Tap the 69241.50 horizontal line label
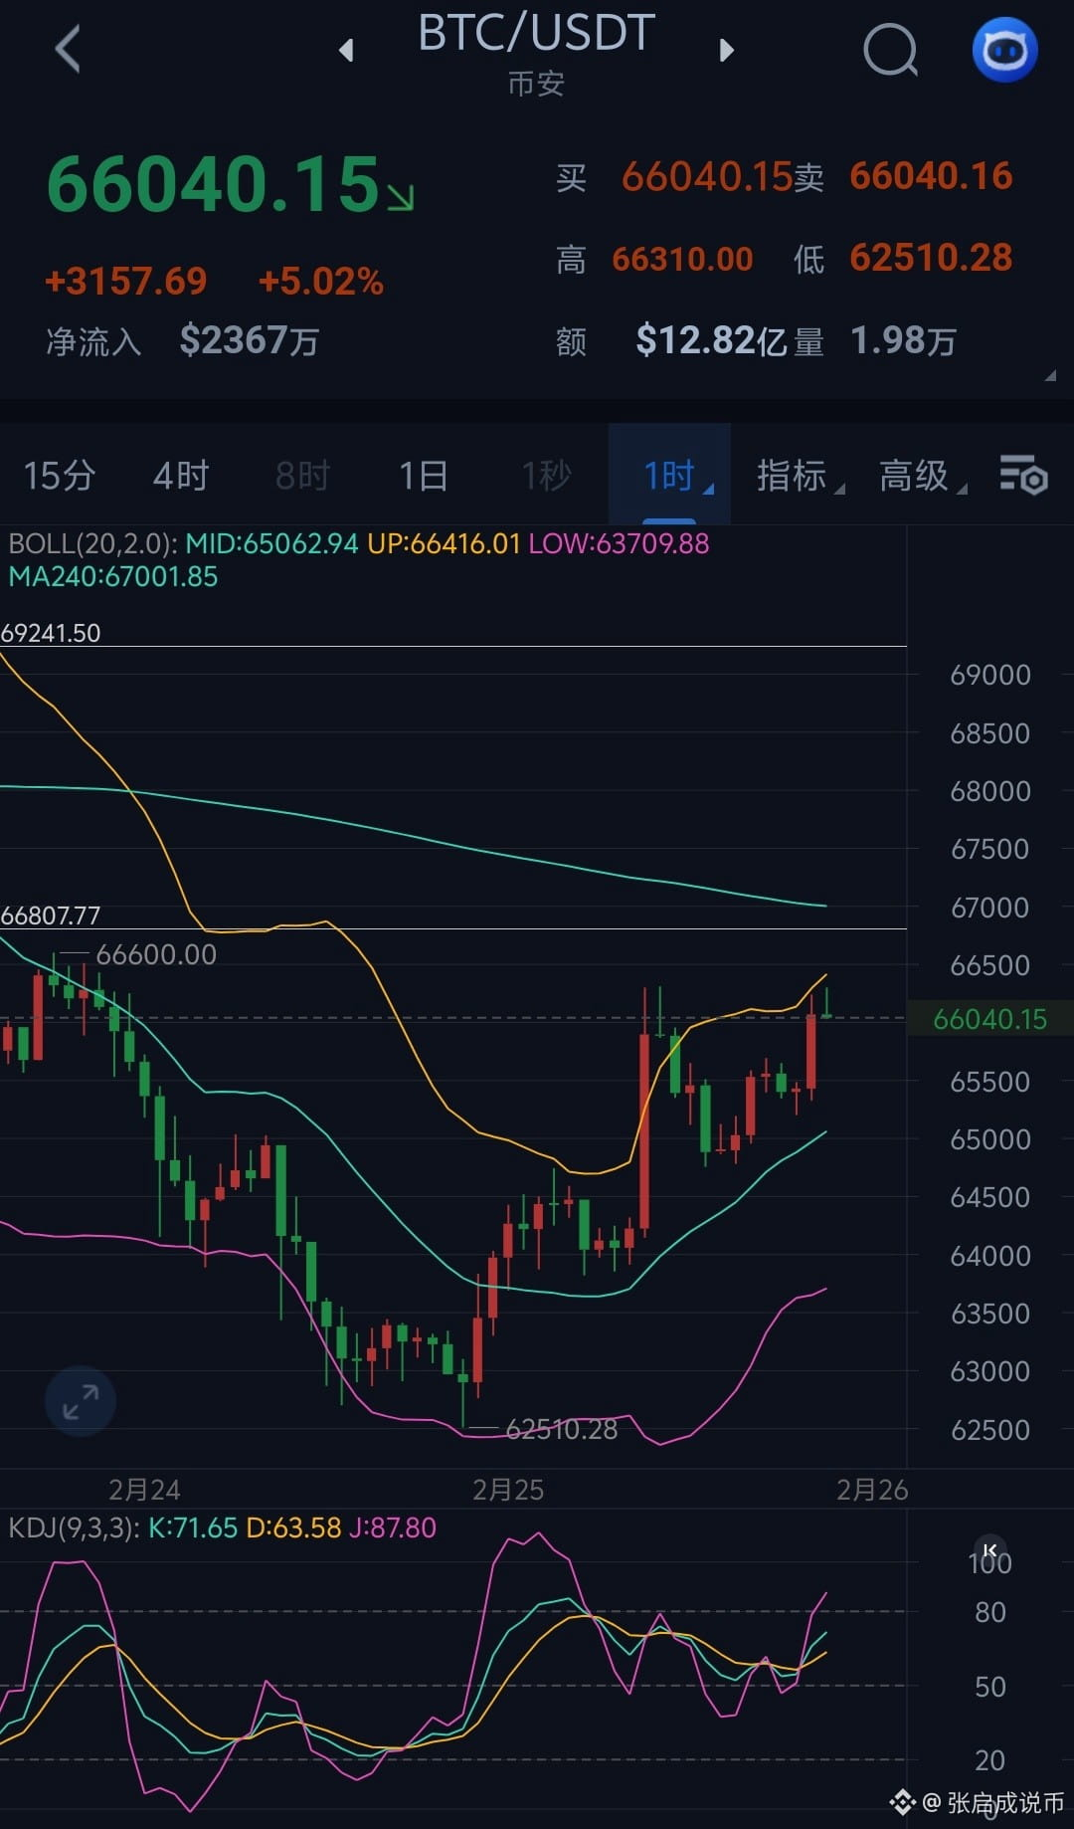This screenshot has width=1074, height=1829. pyautogui.click(x=51, y=633)
